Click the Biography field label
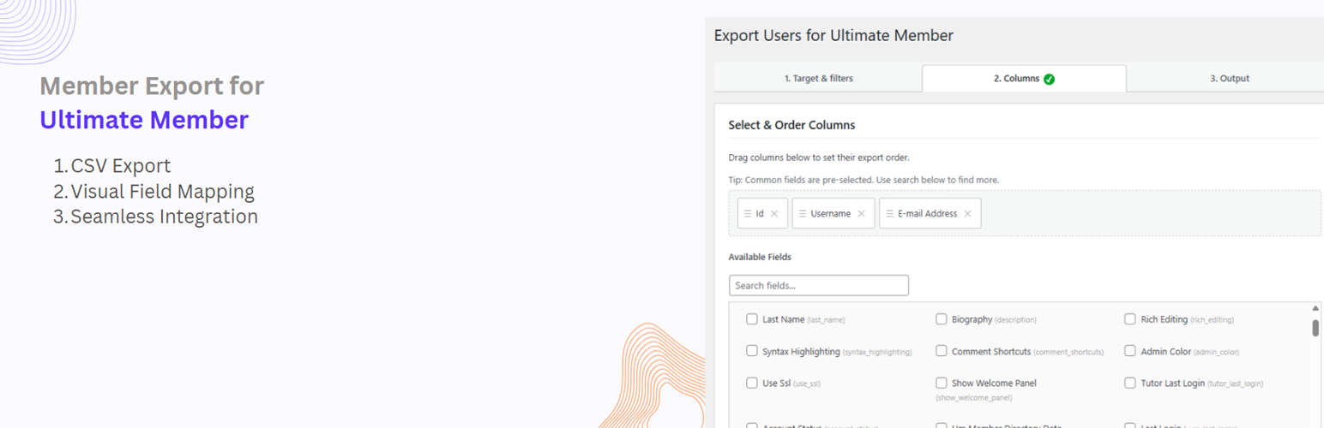The width and height of the screenshot is (1324, 428). pos(972,319)
